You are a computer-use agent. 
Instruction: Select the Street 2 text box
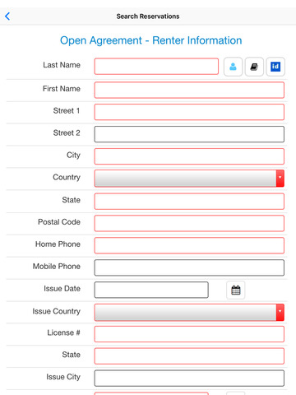click(x=189, y=134)
